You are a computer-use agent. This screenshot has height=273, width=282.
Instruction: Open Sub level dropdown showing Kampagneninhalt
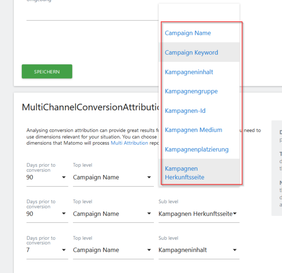tap(199, 250)
